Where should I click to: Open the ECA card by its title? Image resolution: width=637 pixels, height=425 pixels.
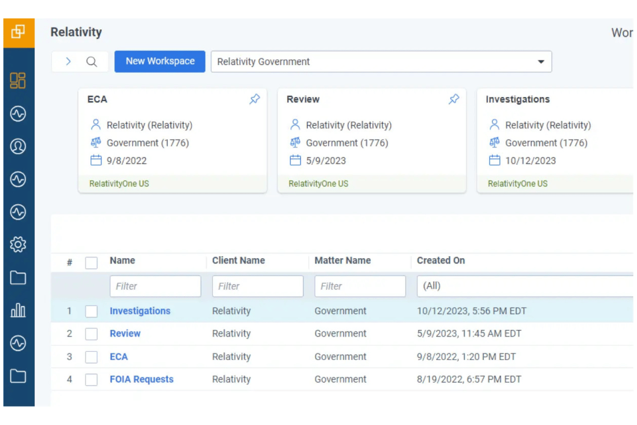click(x=97, y=99)
